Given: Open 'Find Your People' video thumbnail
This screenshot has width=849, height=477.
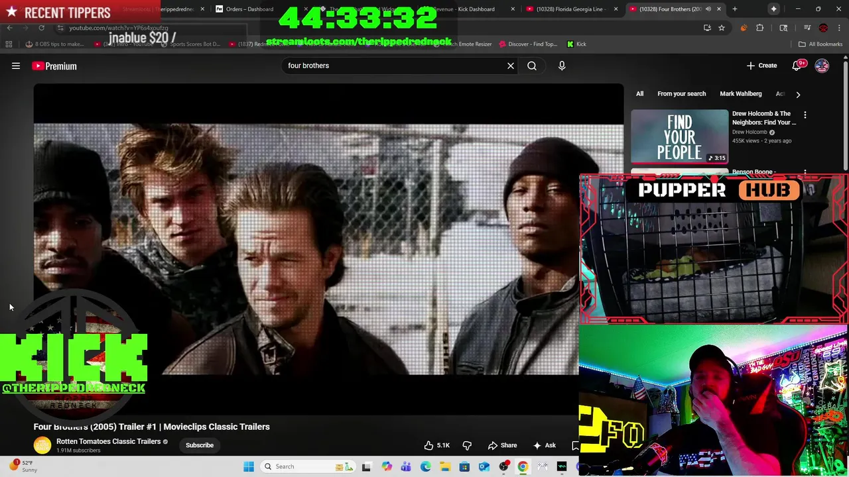Looking at the screenshot, I should coord(679,136).
